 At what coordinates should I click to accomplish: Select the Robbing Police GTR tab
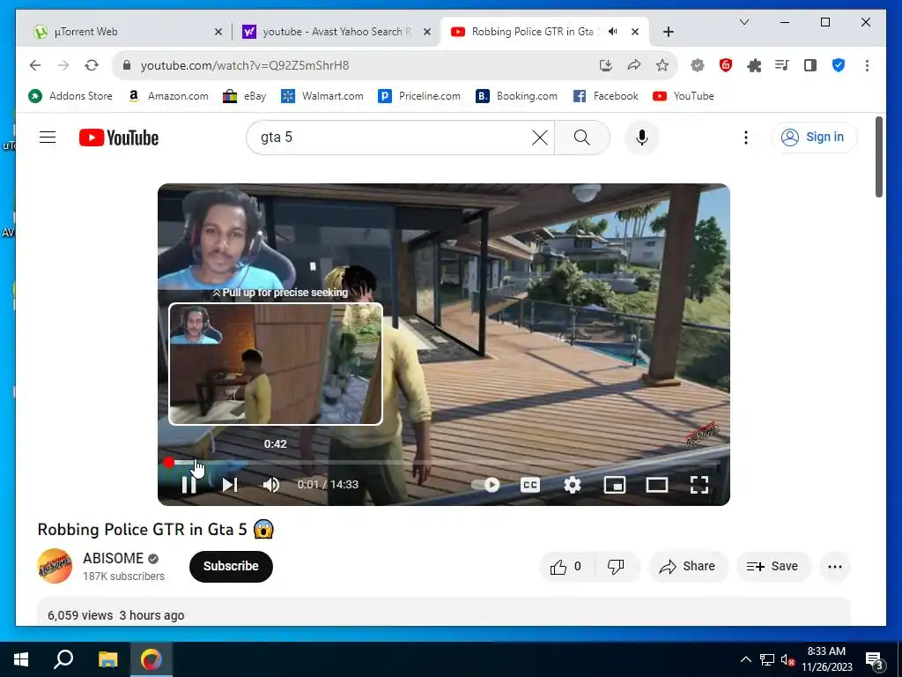click(x=535, y=32)
